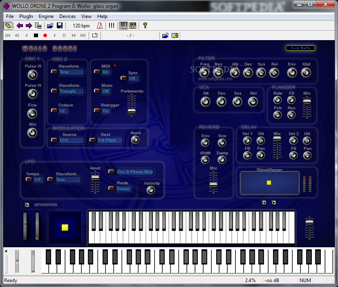
Task: Click the fast forward transport button
Action: click(x=74, y=36)
